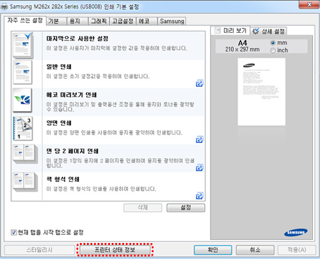Show the '미리 보기' preview tab
Viewport: 320px width, 259px height.
[x=230, y=31]
